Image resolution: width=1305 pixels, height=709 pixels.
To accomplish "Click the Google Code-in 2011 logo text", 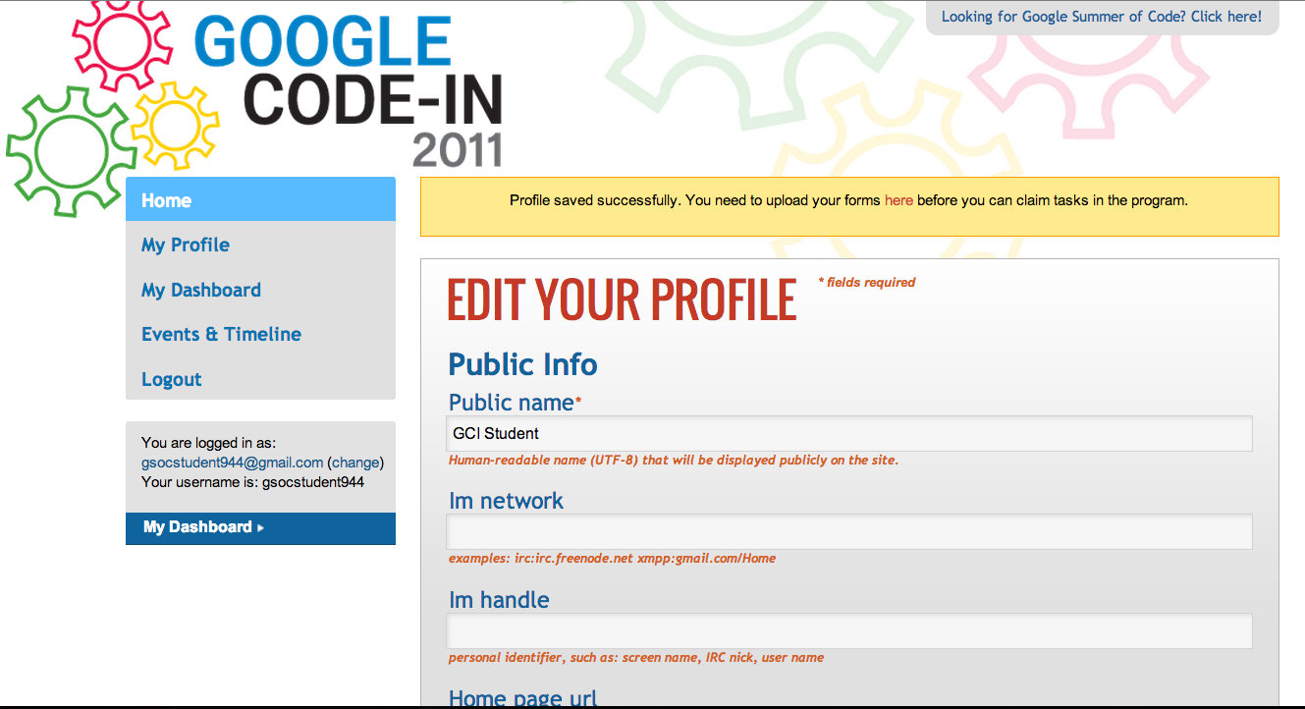I will (x=349, y=88).
